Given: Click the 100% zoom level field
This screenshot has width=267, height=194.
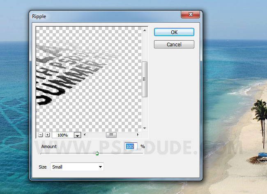Looking at the screenshot, I should 62,135.
